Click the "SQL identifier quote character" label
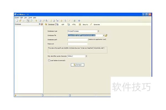Screen dimensions: 166x110 (x=57, y=56)
